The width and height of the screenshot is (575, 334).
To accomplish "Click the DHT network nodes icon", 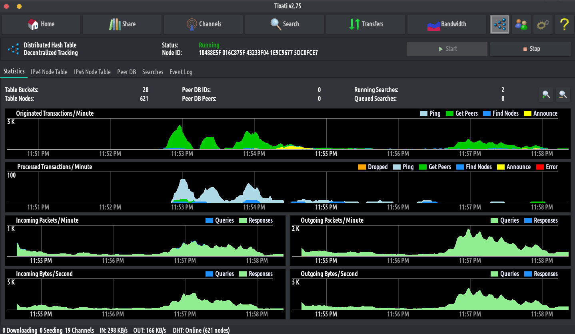I will coord(500,24).
